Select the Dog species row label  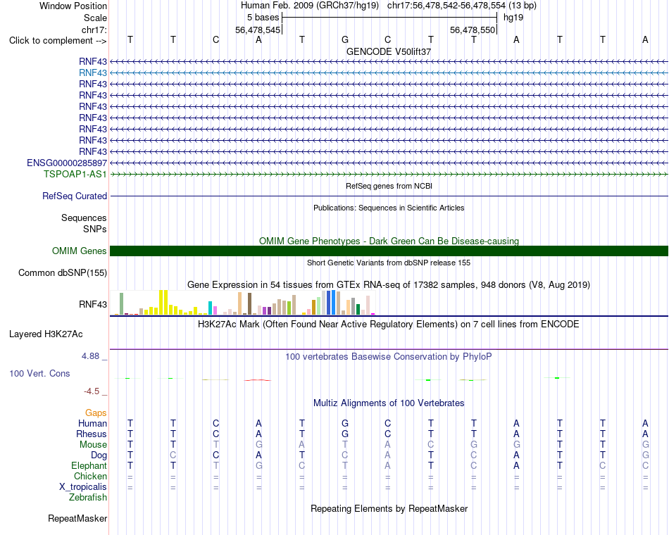99,455
